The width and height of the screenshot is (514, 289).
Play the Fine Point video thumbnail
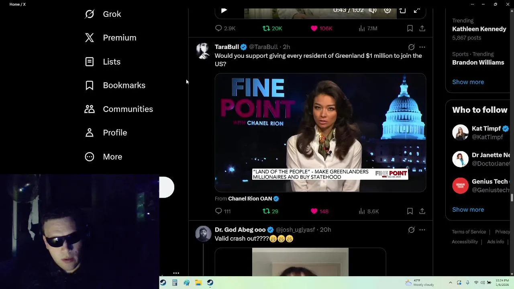pyautogui.click(x=320, y=132)
